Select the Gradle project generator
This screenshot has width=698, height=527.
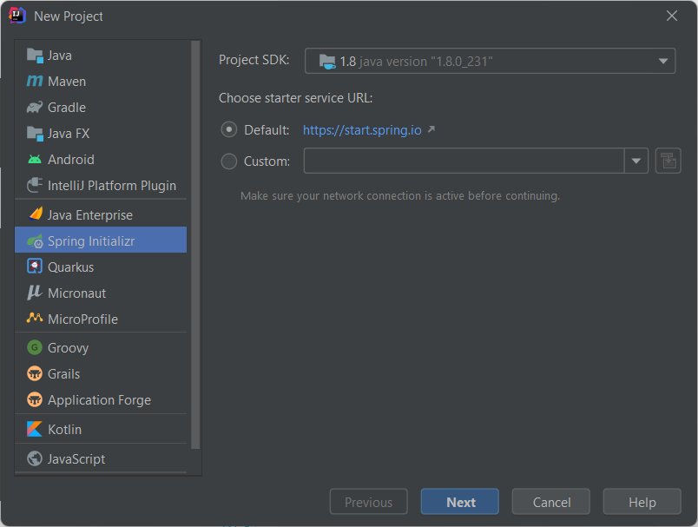pos(65,107)
